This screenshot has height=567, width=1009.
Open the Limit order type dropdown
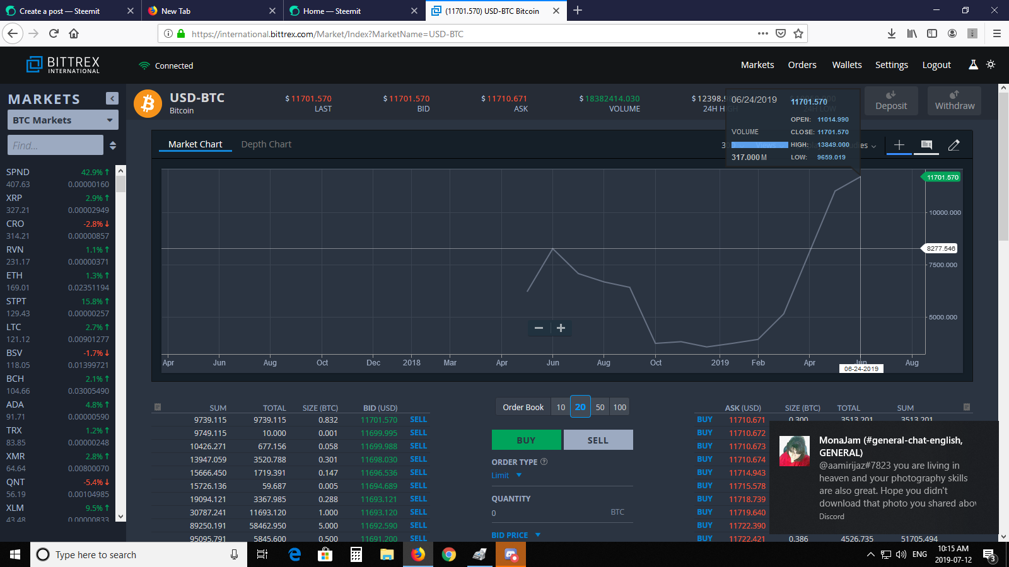(x=506, y=475)
